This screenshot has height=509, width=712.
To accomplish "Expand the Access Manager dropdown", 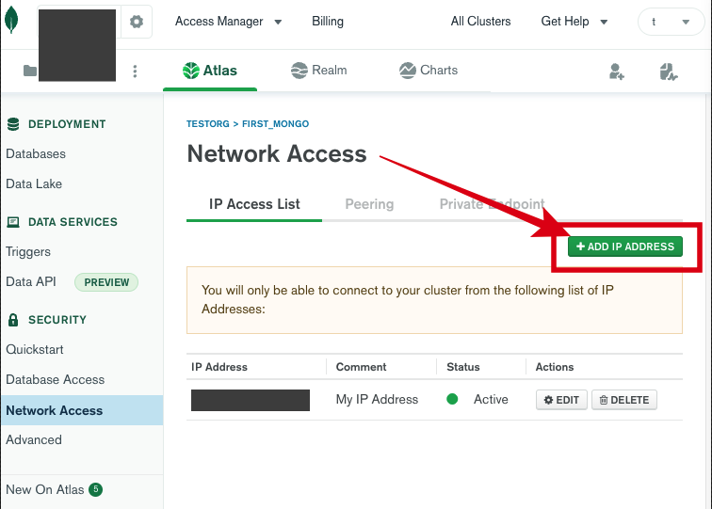I will coord(229,22).
